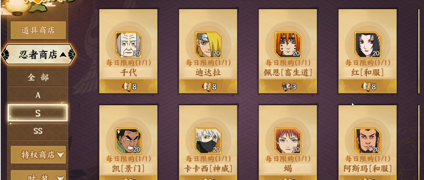Select the S rank filter
424x180 pixels.
click(38, 113)
